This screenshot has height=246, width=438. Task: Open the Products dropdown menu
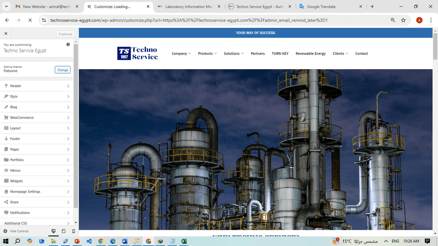point(207,53)
